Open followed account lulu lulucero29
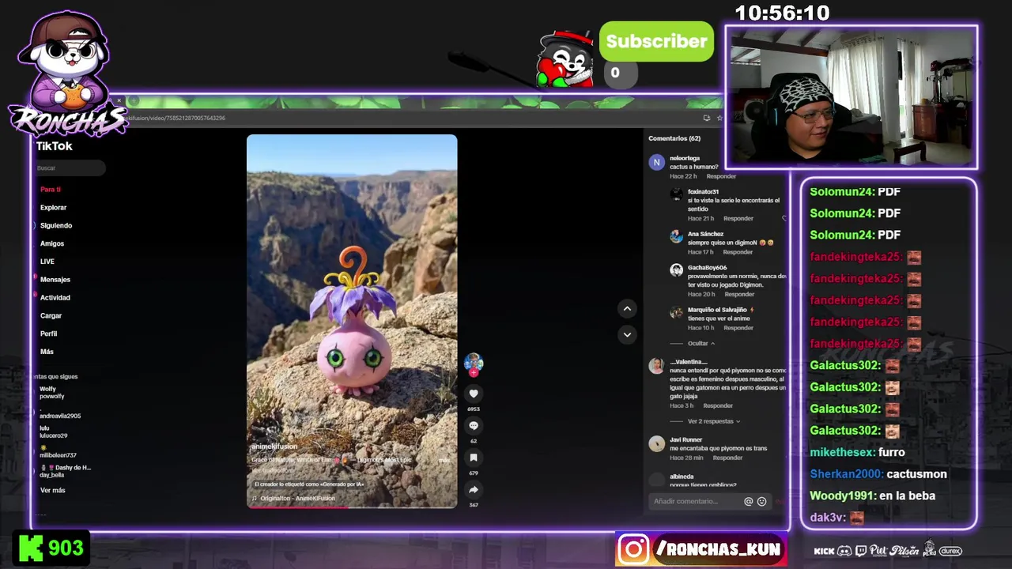Viewport: 1012px width, 569px height. [54, 431]
